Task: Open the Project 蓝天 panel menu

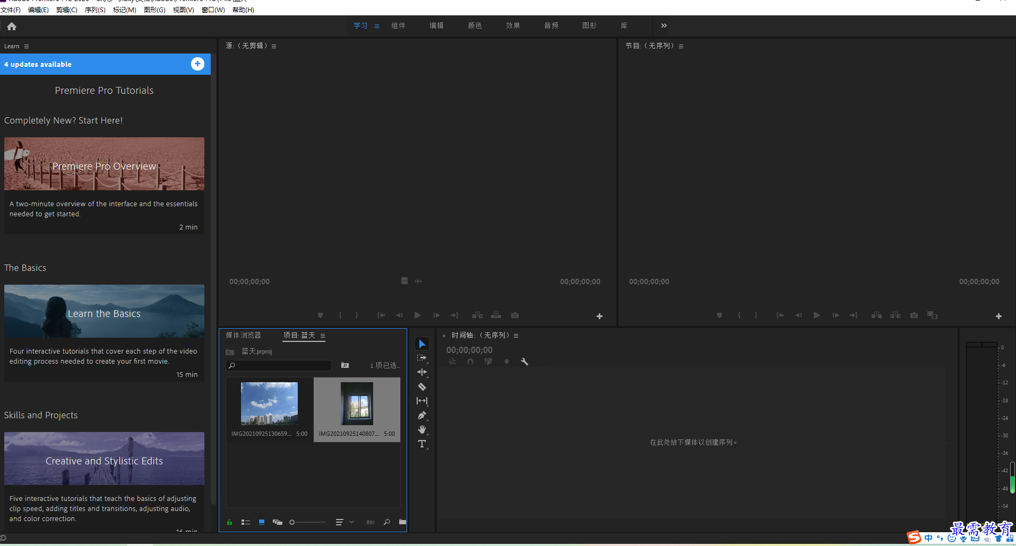Action: 323,336
